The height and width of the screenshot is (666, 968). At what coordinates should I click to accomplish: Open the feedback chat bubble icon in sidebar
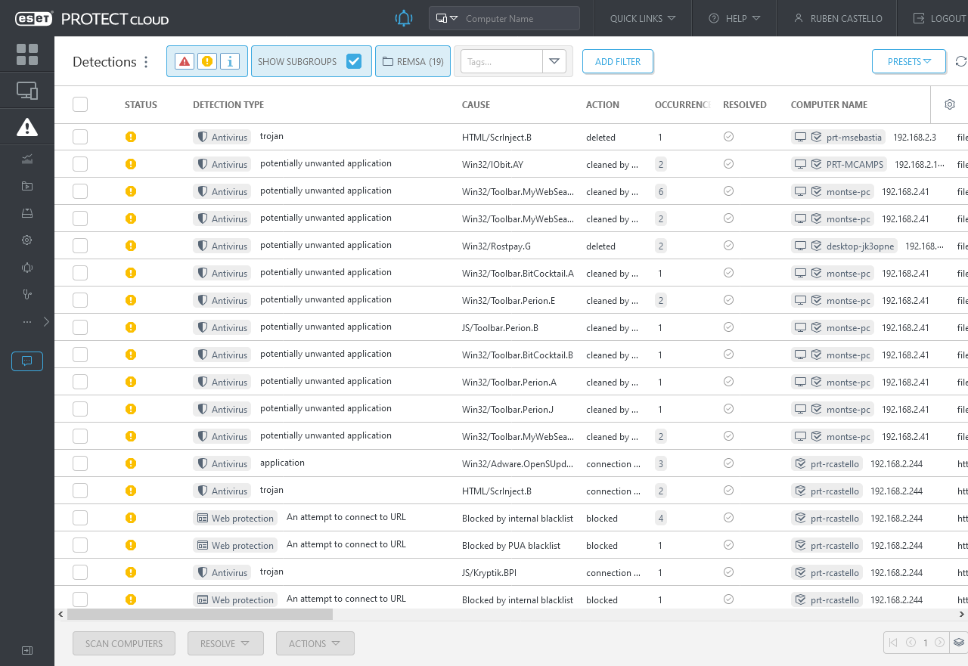[27, 361]
